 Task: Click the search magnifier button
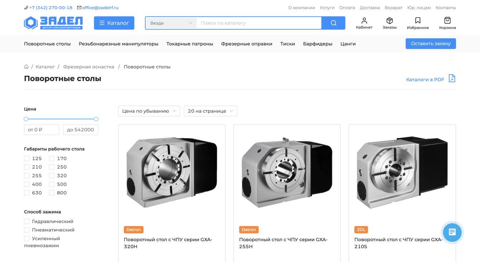point(333,23)
